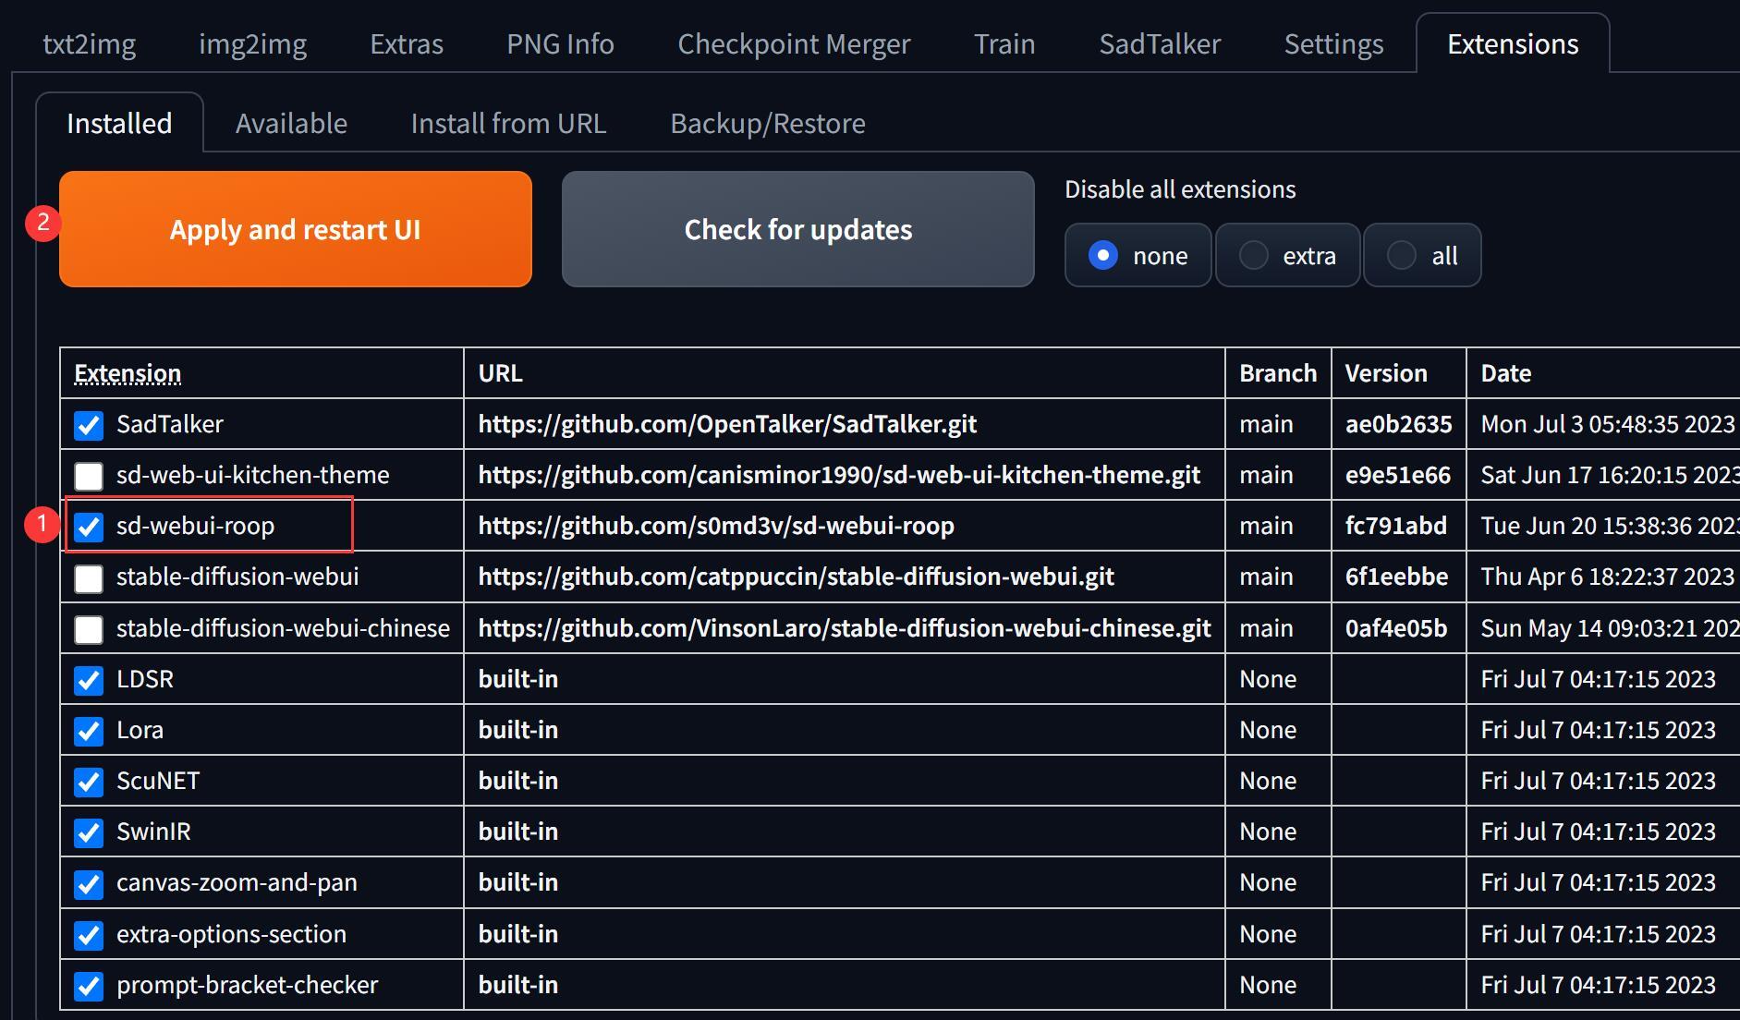
Task: Open the Install from URL sub-tab
Action: pyautogui.click(x=508, y=123)
